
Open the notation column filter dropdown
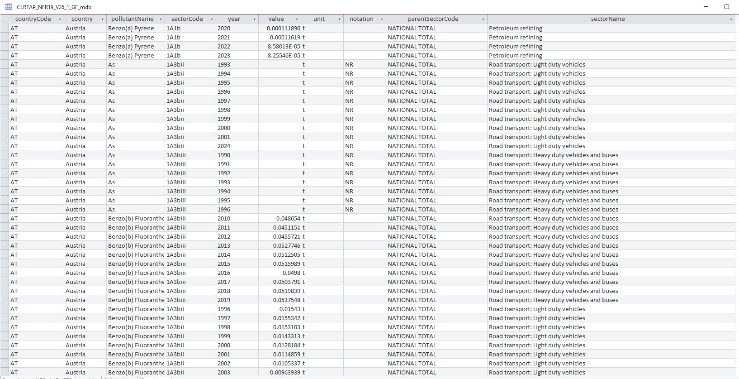point(382,19)
